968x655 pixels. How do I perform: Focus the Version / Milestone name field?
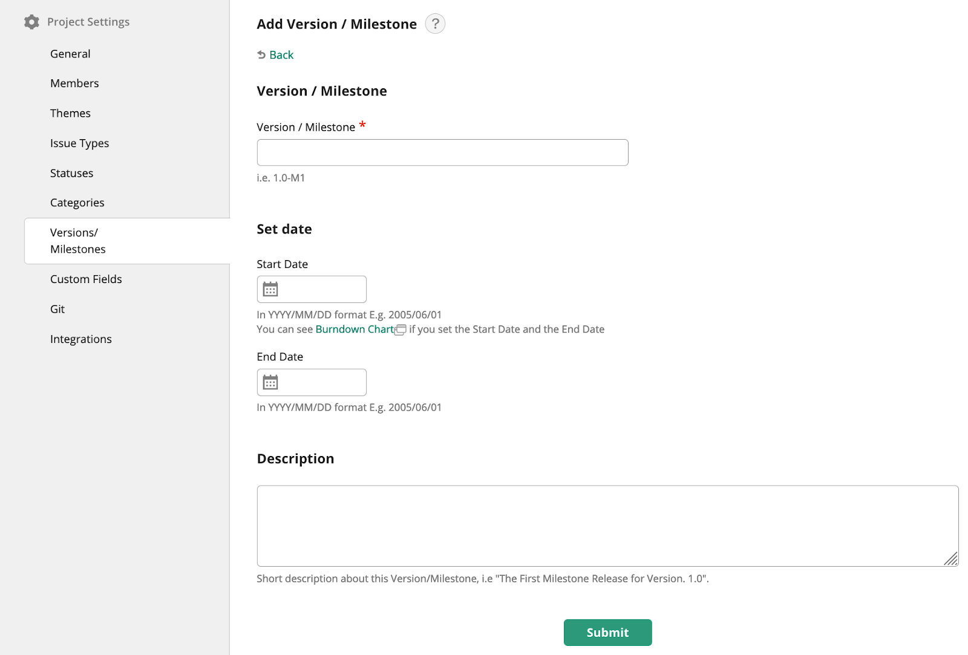(x=442, y=152)
